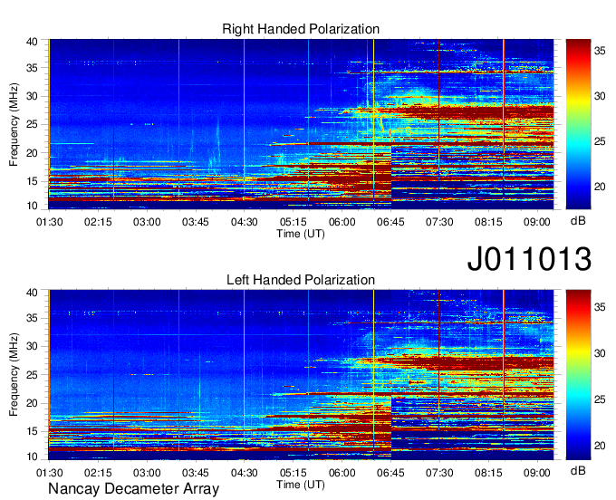Click the "08:15" tick under Left Handed plot
Viewport: 616px width, 500px height.
[488, 473]
